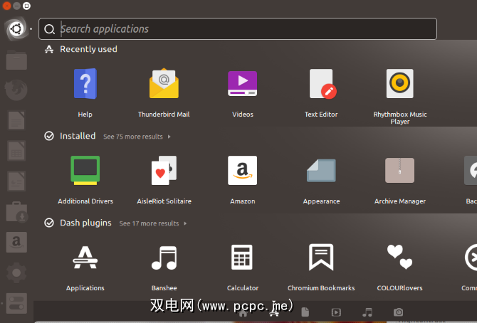
Task: Open the Help application
Action: coord(85,85)
